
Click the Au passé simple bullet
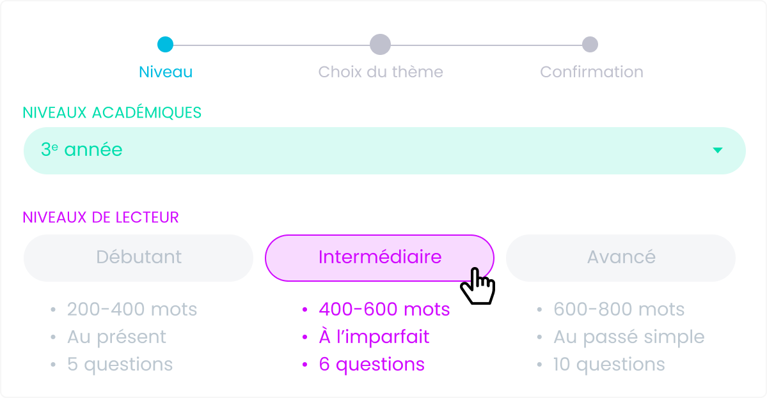click(x=629, y=337)
